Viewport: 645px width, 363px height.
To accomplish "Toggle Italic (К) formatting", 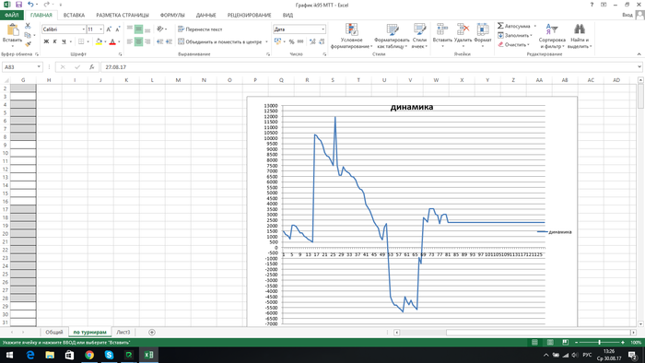I will pyautogui.click(x=54, y=41).
